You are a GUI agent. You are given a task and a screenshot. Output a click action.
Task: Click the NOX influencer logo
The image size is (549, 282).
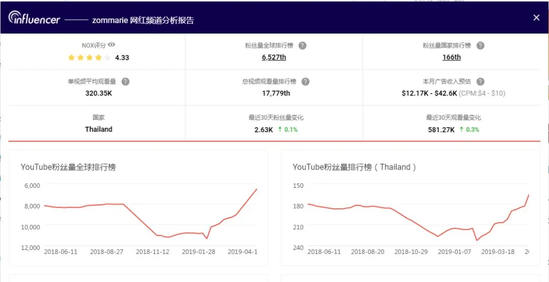click(35, 18)
